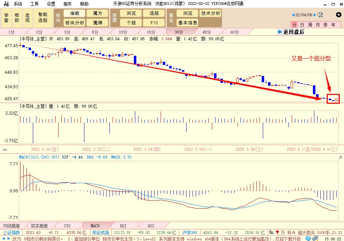The height and width of the screenshot is (241, 344).
Task: Step date forward with right arrow
Action: click(315, 15)
